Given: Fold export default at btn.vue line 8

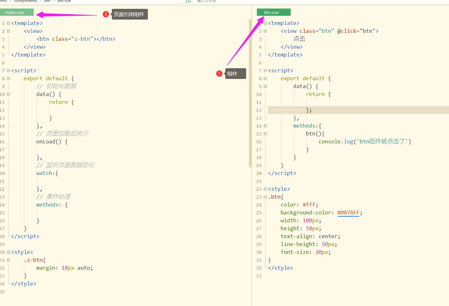Looking at the screenshot, I should click(x=265, y=78).
